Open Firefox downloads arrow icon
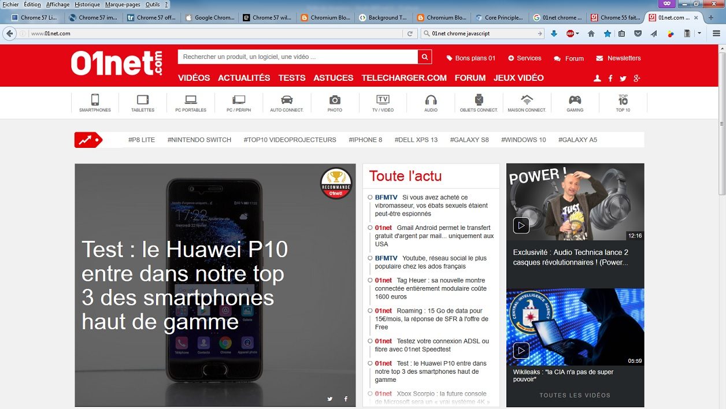The width and height of the screenshot is (726, 409). click(554, 34)
